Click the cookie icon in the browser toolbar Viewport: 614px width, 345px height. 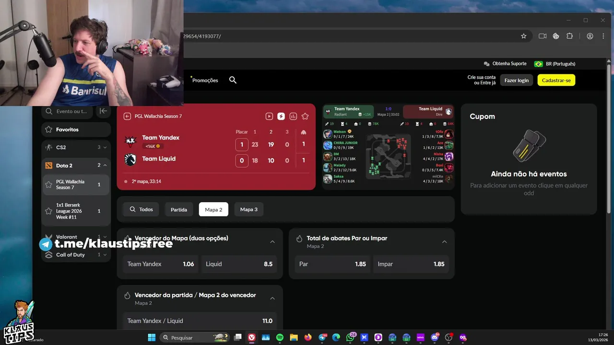coord(556,36)
